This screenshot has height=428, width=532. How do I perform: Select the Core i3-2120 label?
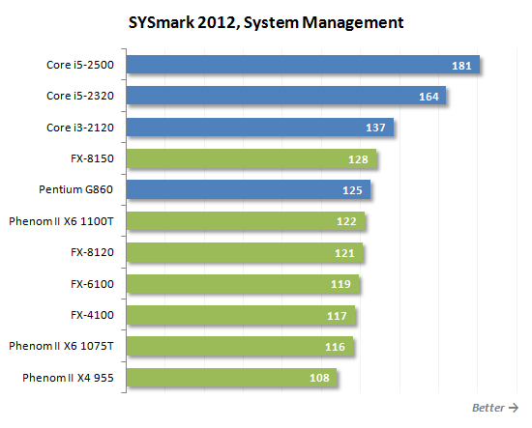(x=80, y=128)
